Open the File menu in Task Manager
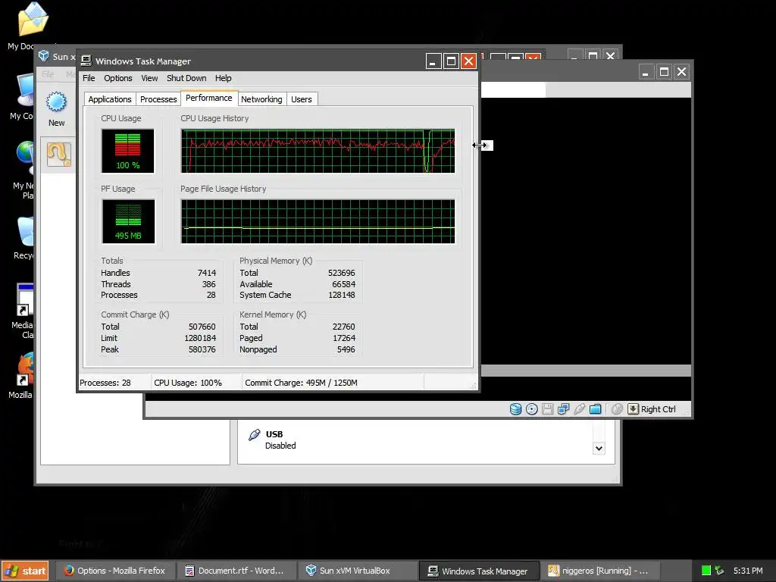The image size is (776, 582). pos(89,78)
